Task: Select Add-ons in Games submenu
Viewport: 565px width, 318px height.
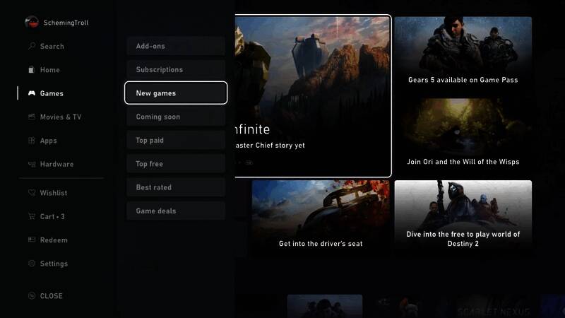Action: tap(176, 46)
